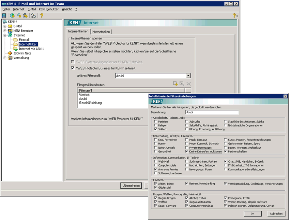Click the Filterprofil column header
The image size is (289, 220).
point(131,90)
